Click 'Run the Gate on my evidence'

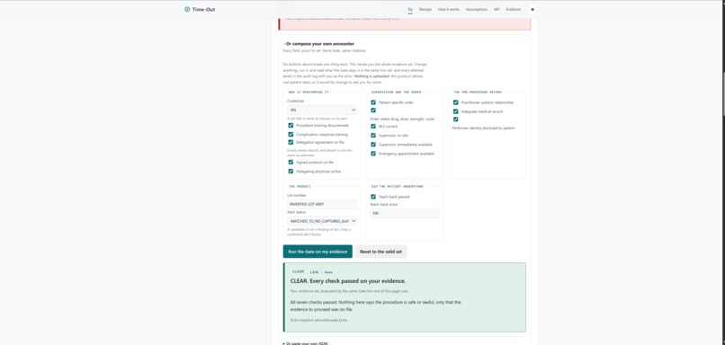coord(318,252)
